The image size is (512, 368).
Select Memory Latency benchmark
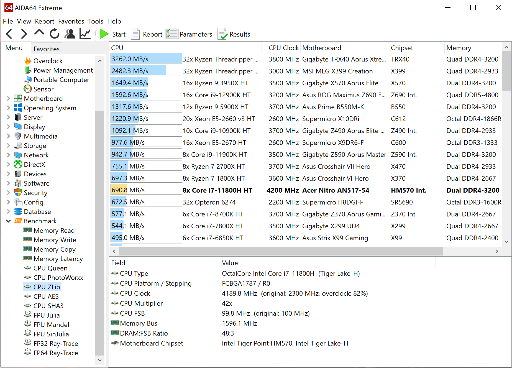click(x=58, y=259)
